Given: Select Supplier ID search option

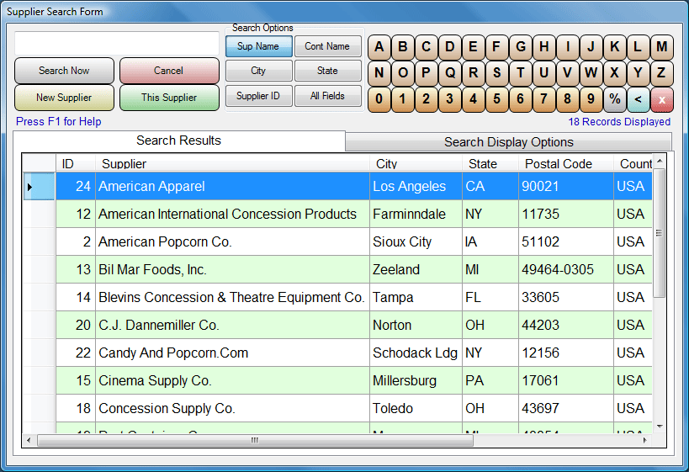Looking at the screenshot, I should (258, 96).
